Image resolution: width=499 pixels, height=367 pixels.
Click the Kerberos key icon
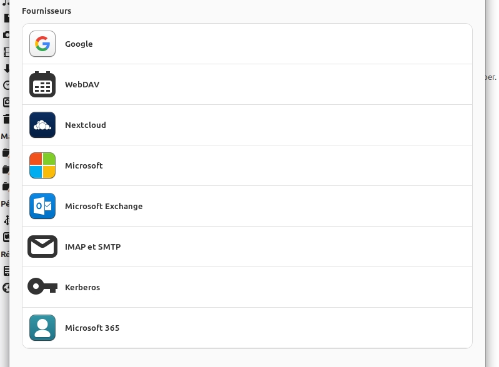tap(42, 287)
